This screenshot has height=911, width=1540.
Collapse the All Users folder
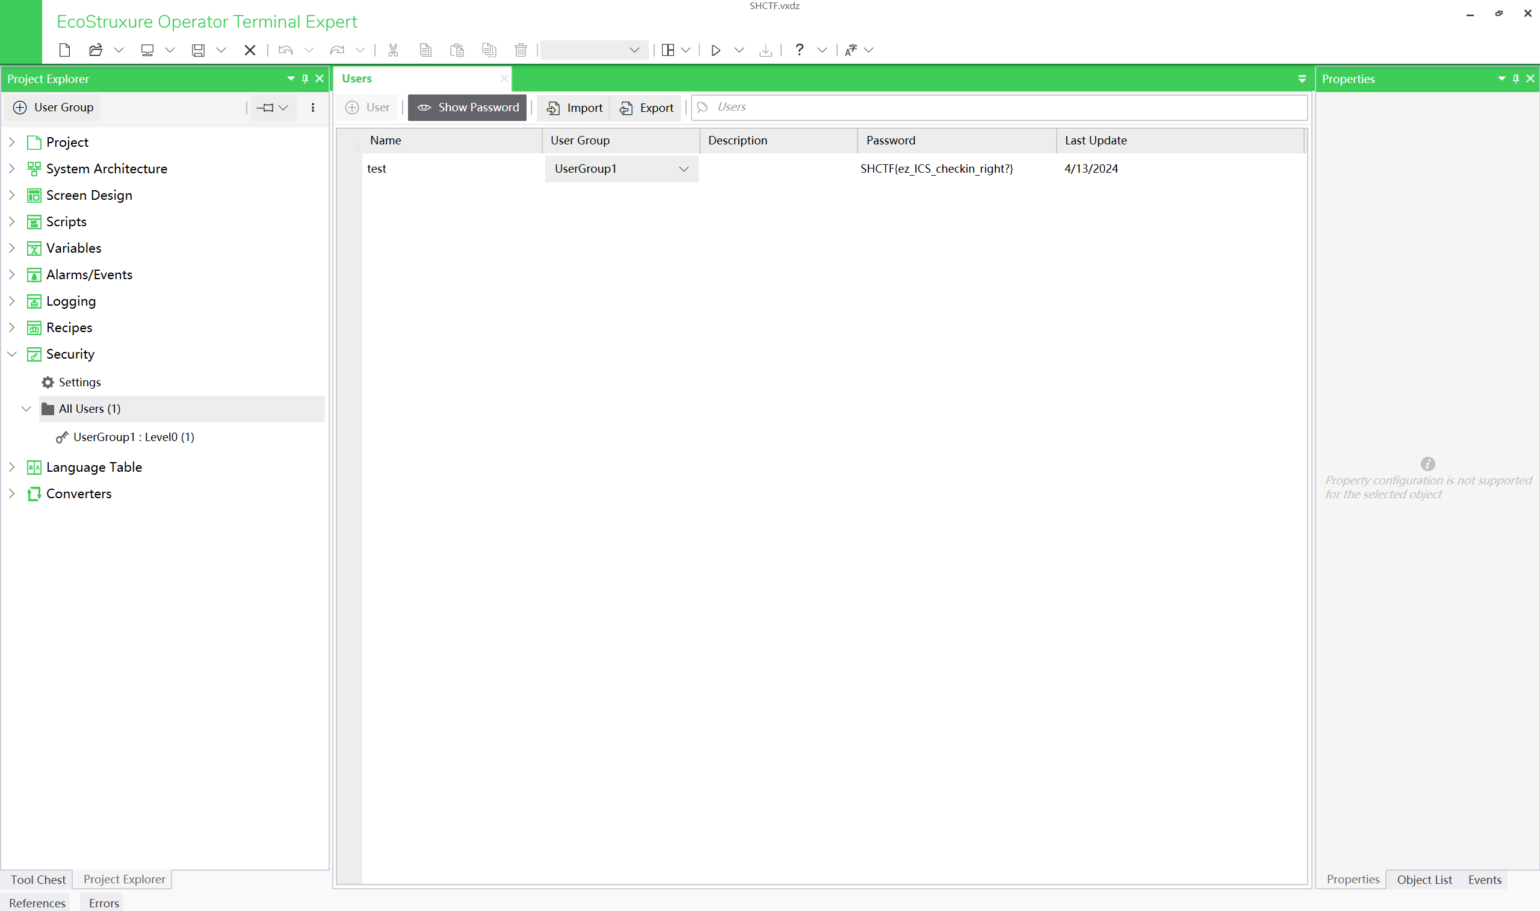[x=26, y=408]
